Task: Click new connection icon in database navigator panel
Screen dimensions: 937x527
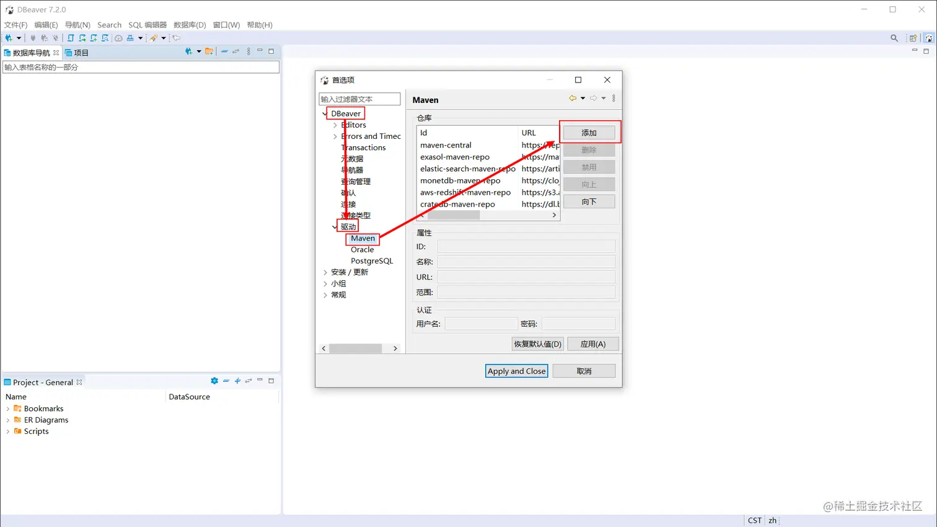Action: coord(188,51)
